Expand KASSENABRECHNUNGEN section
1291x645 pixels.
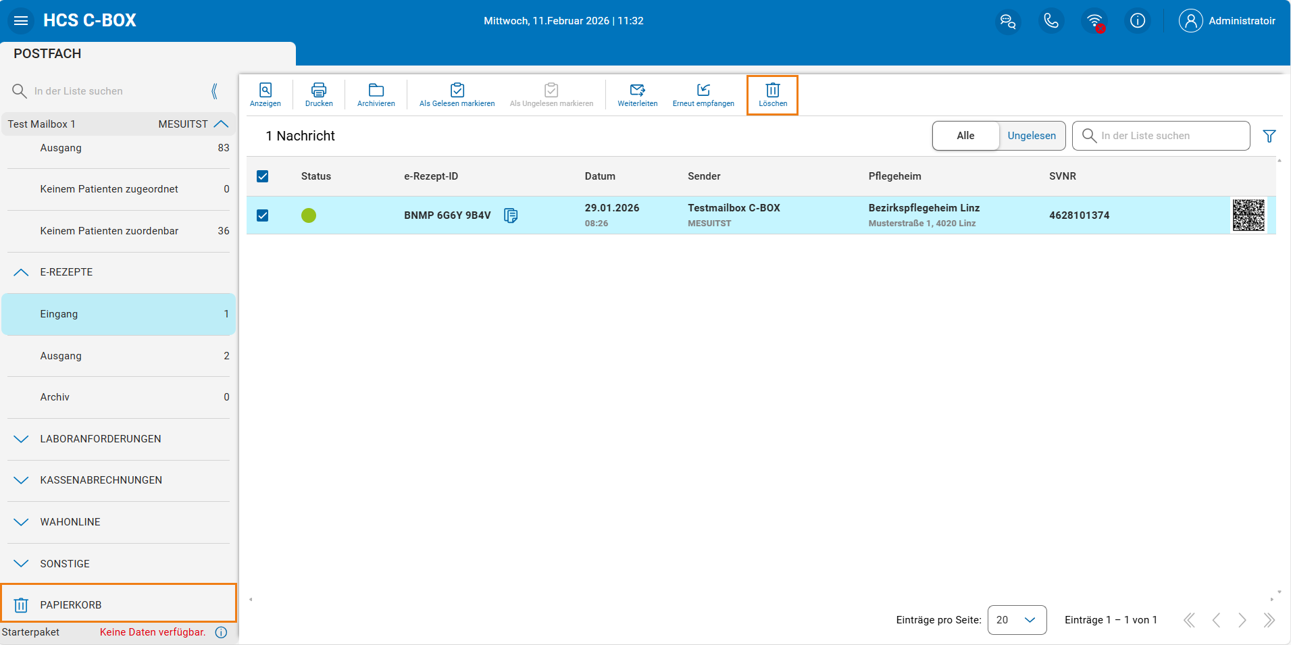pyautogui.click(x=21, y=480)
